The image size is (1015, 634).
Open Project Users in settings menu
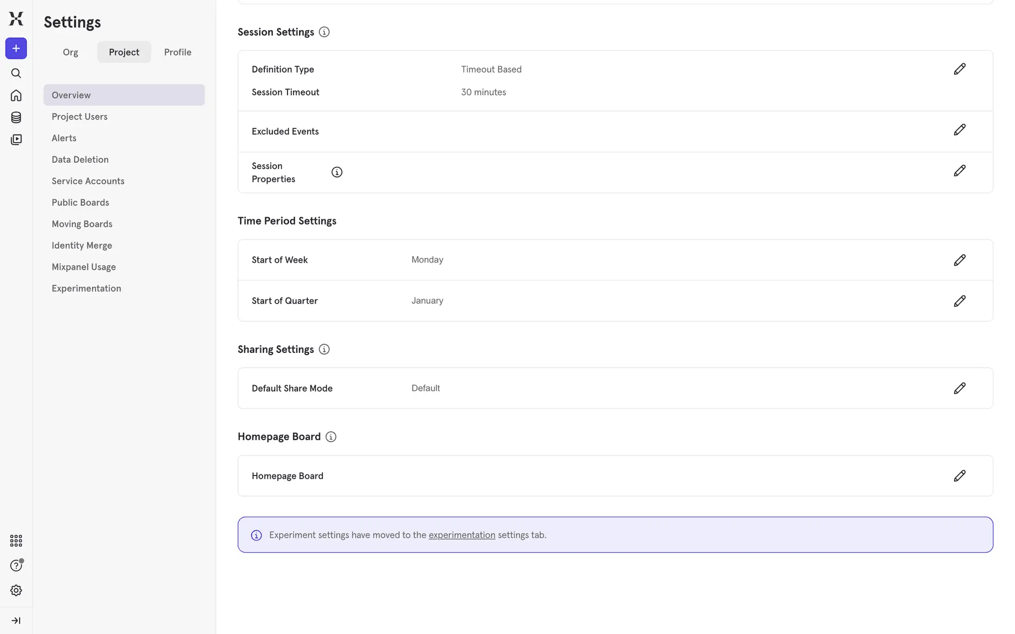tap(79, 117)
